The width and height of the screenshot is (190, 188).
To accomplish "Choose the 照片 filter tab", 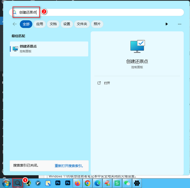I will [x=97, y=24].
